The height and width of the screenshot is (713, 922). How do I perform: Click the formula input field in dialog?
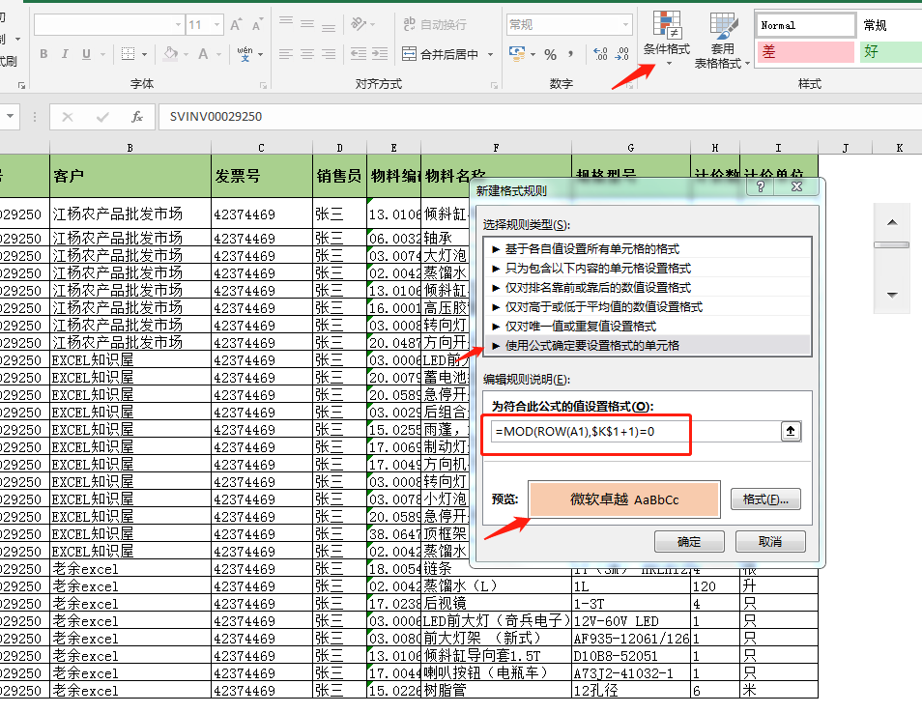pos(635,432)
